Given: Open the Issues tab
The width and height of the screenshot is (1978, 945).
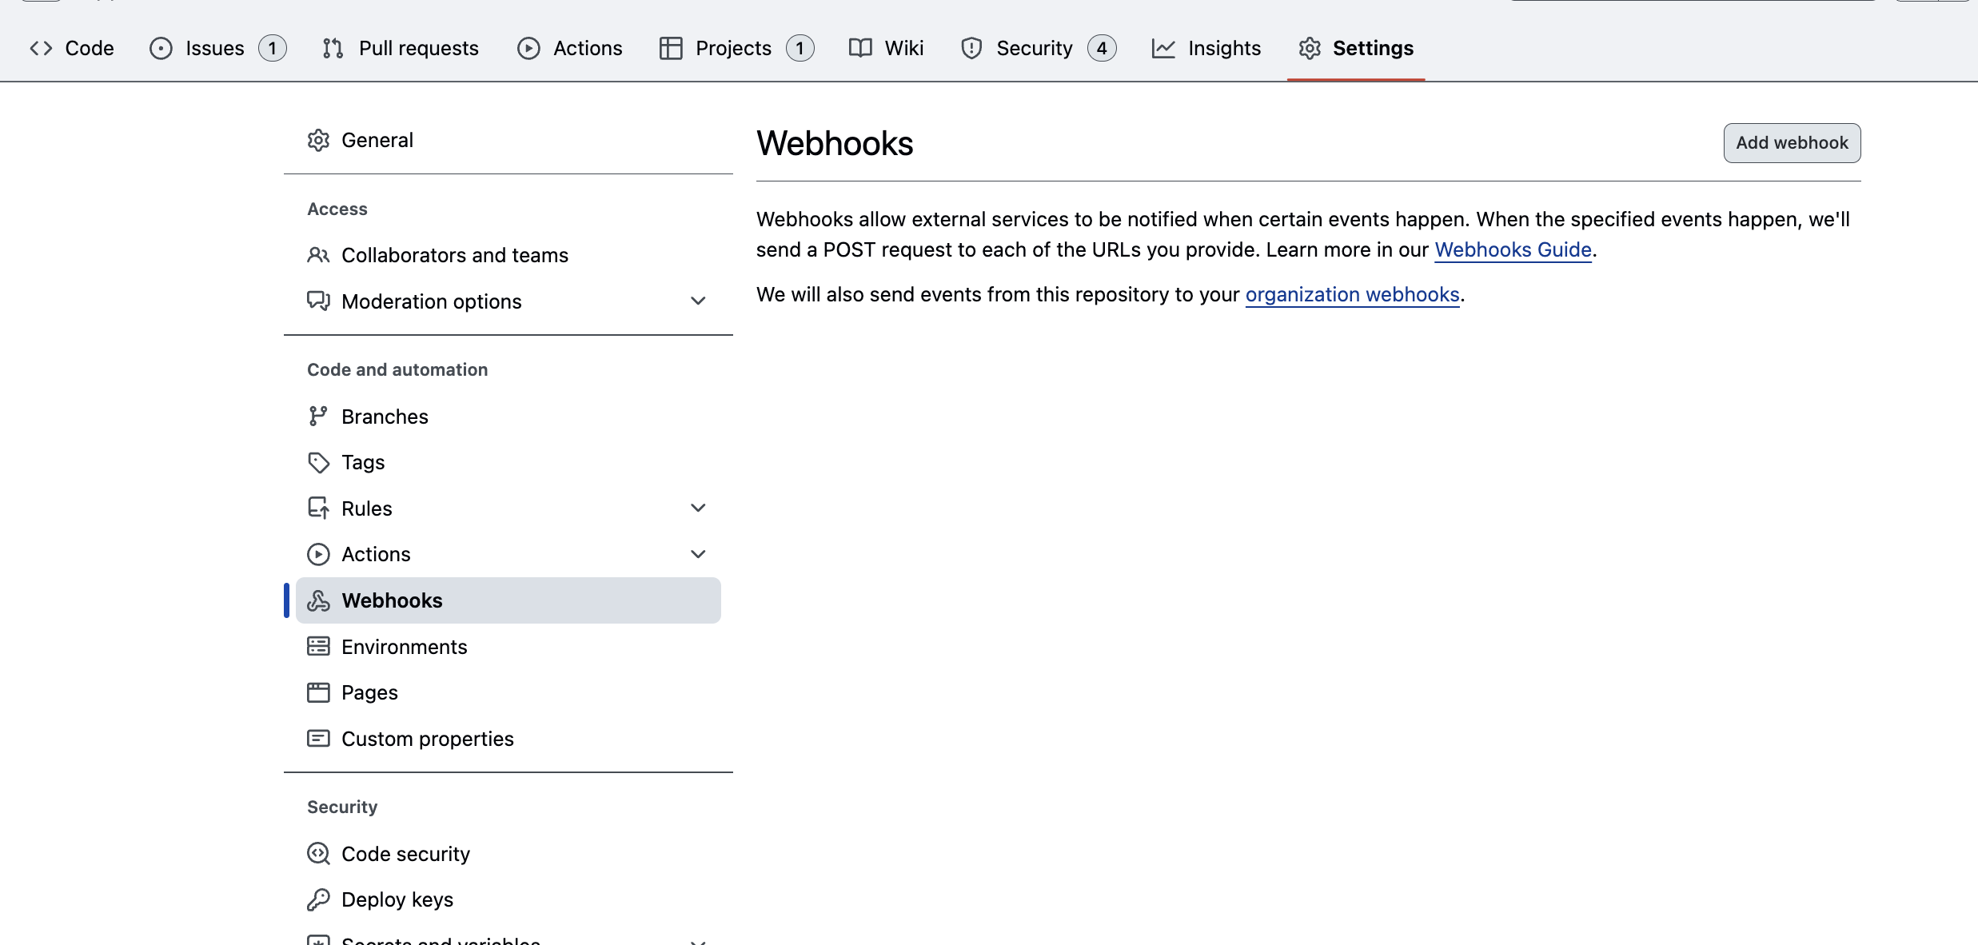Looking at the screenshot, I should pyautogui.click(x=216, y=48).
